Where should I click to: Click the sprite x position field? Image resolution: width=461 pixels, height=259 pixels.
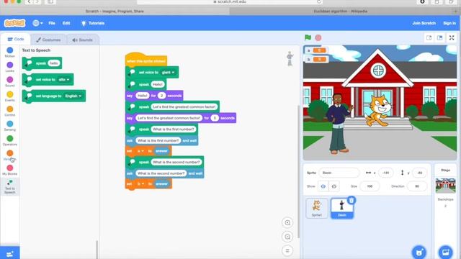(386, 173)
